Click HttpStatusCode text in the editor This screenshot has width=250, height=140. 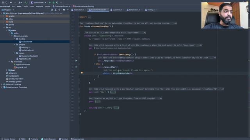[x=121, y=73]
